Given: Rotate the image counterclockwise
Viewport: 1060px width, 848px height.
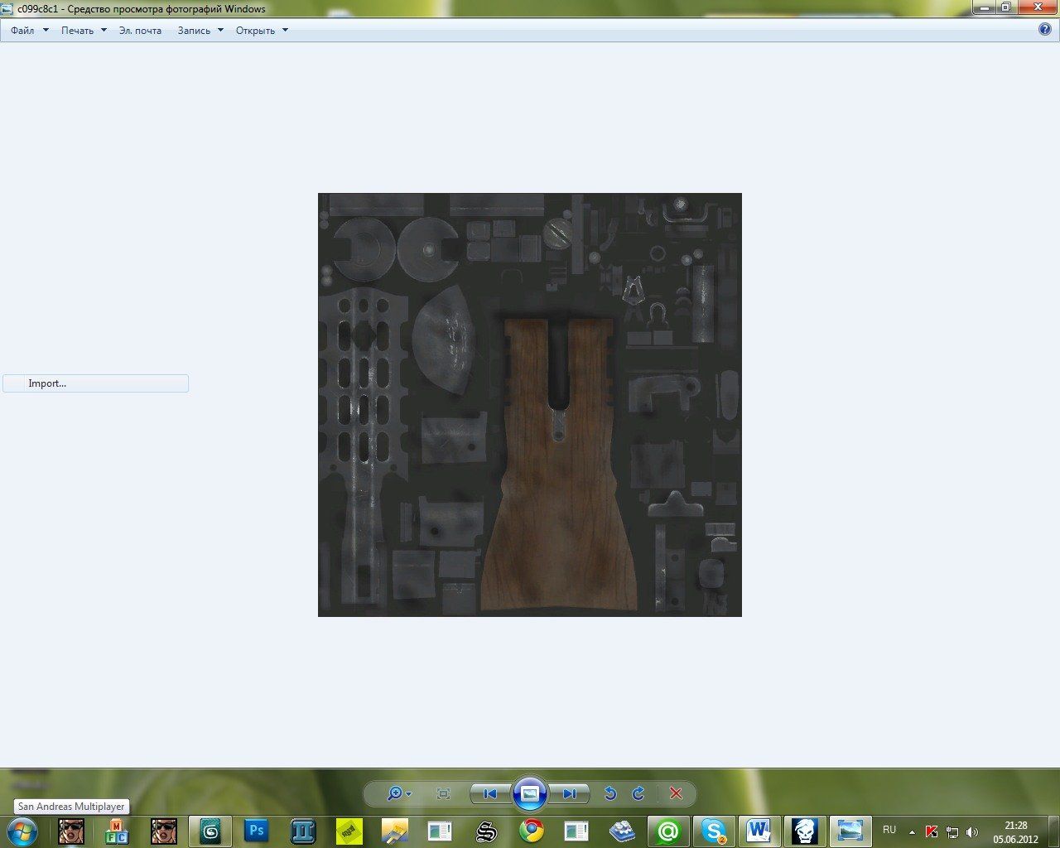Looking at the screenshot, I should [610, 793].
